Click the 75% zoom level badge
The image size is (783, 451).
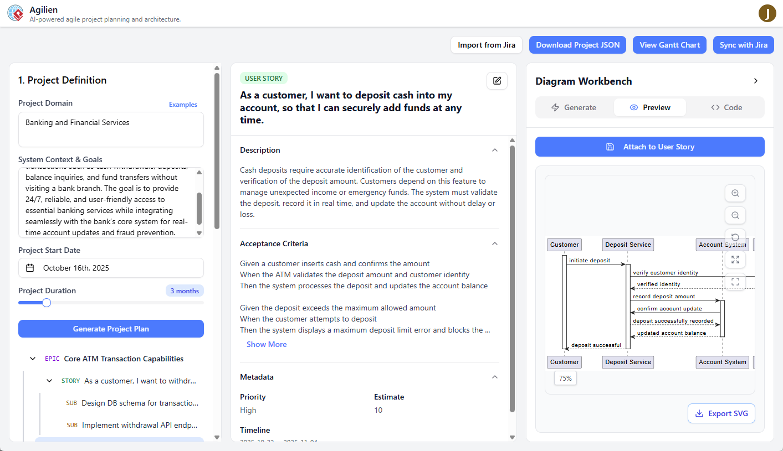(565, 378)
